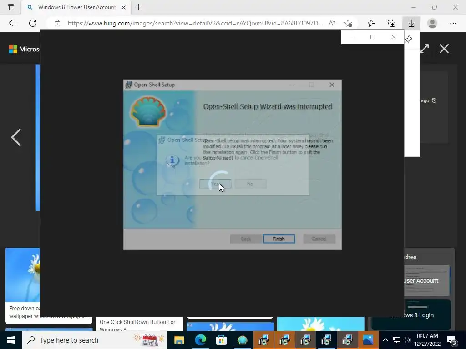Click Yes in the cancel confirmation dialog

pyautogui.click(x=215, y=184)
